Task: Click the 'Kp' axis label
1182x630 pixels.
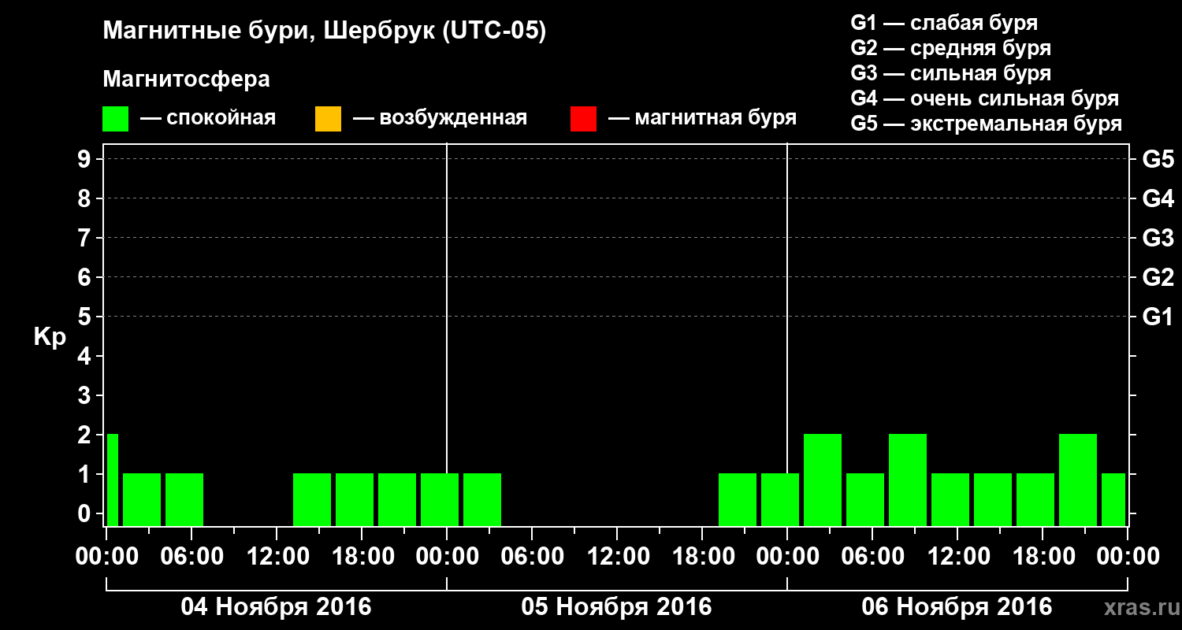Action: pos(50,337)
